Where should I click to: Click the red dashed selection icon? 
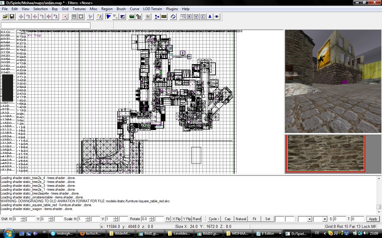pyautogui.click(x=65, y=17)
